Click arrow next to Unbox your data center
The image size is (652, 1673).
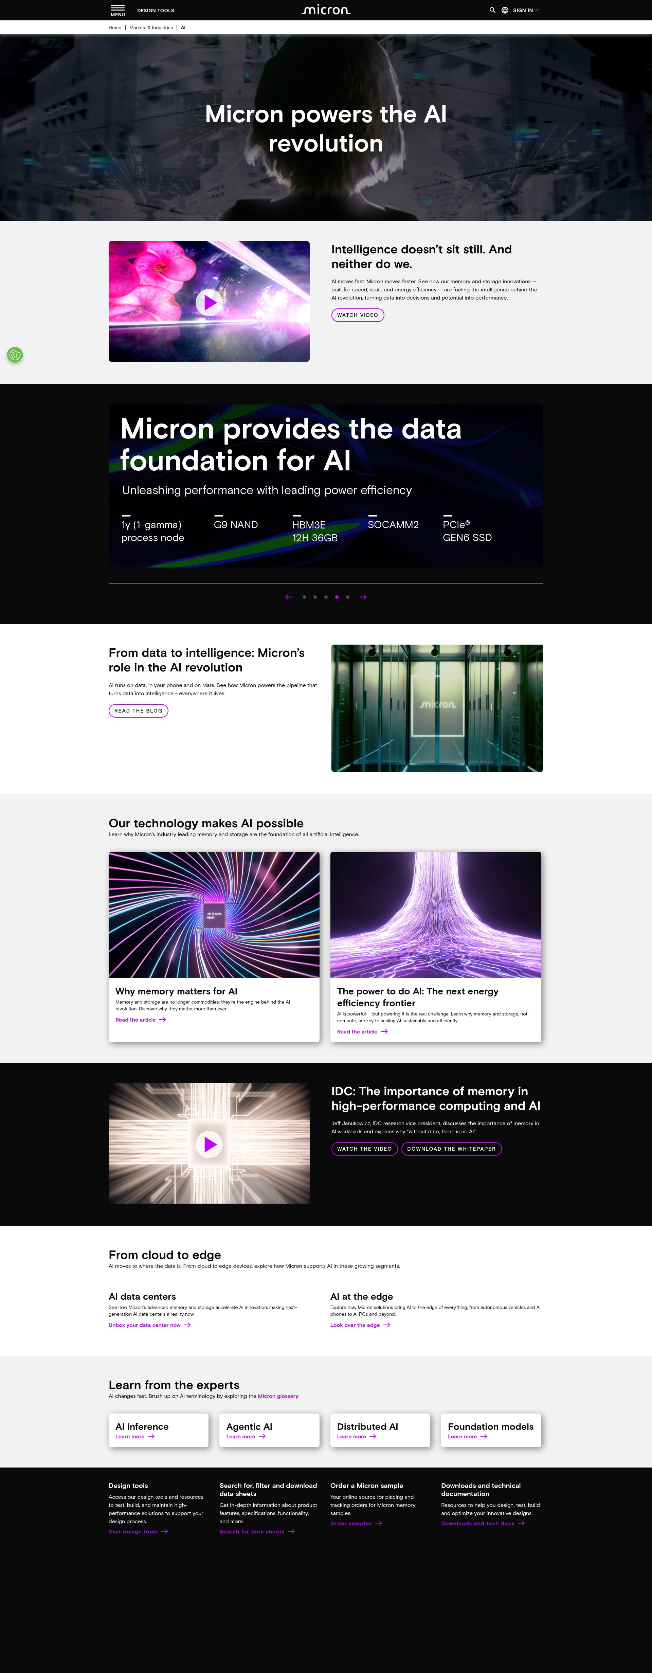pyautogui.click(x=187, y=1325)
